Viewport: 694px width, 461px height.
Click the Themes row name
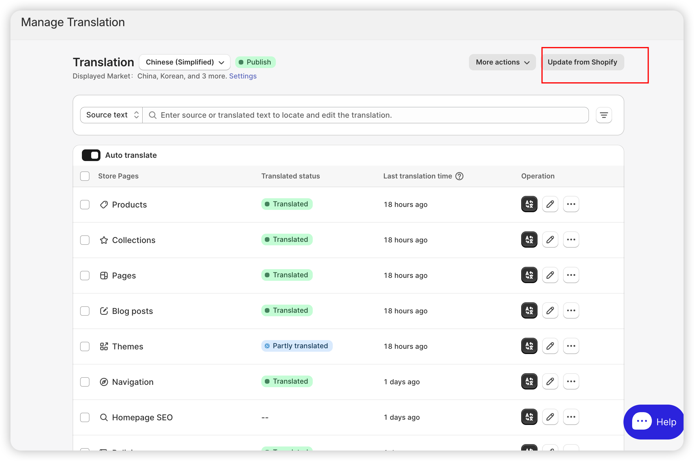(127, 347)
